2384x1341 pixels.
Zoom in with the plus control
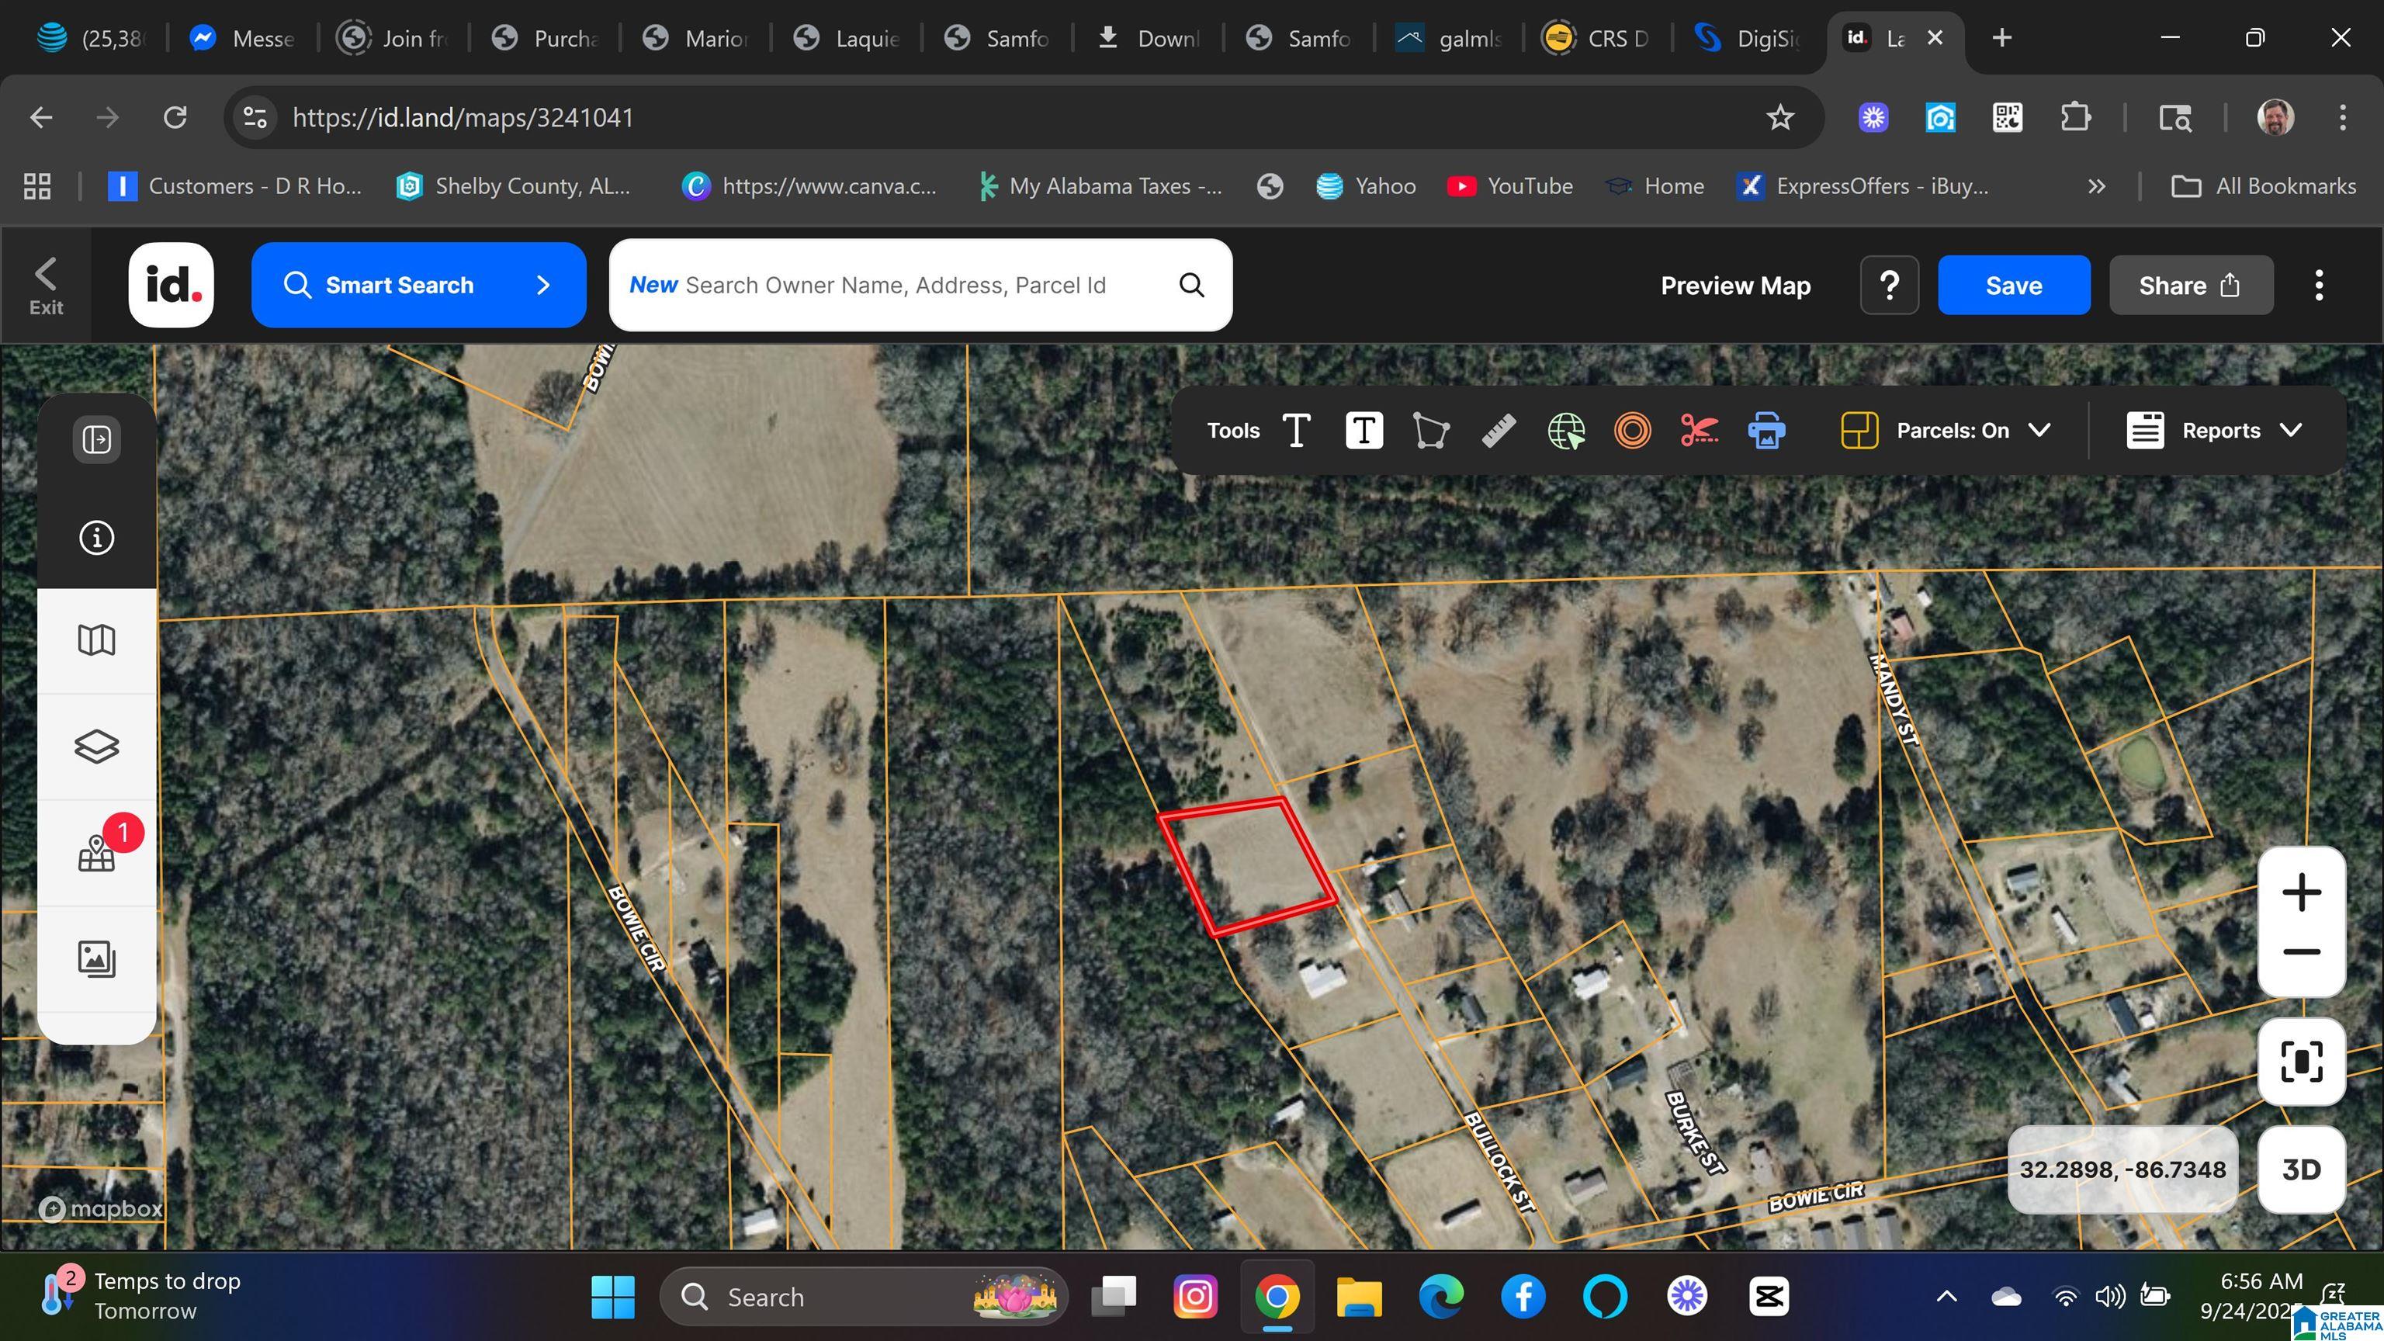pyautogui.click(x=2301, y=892)
